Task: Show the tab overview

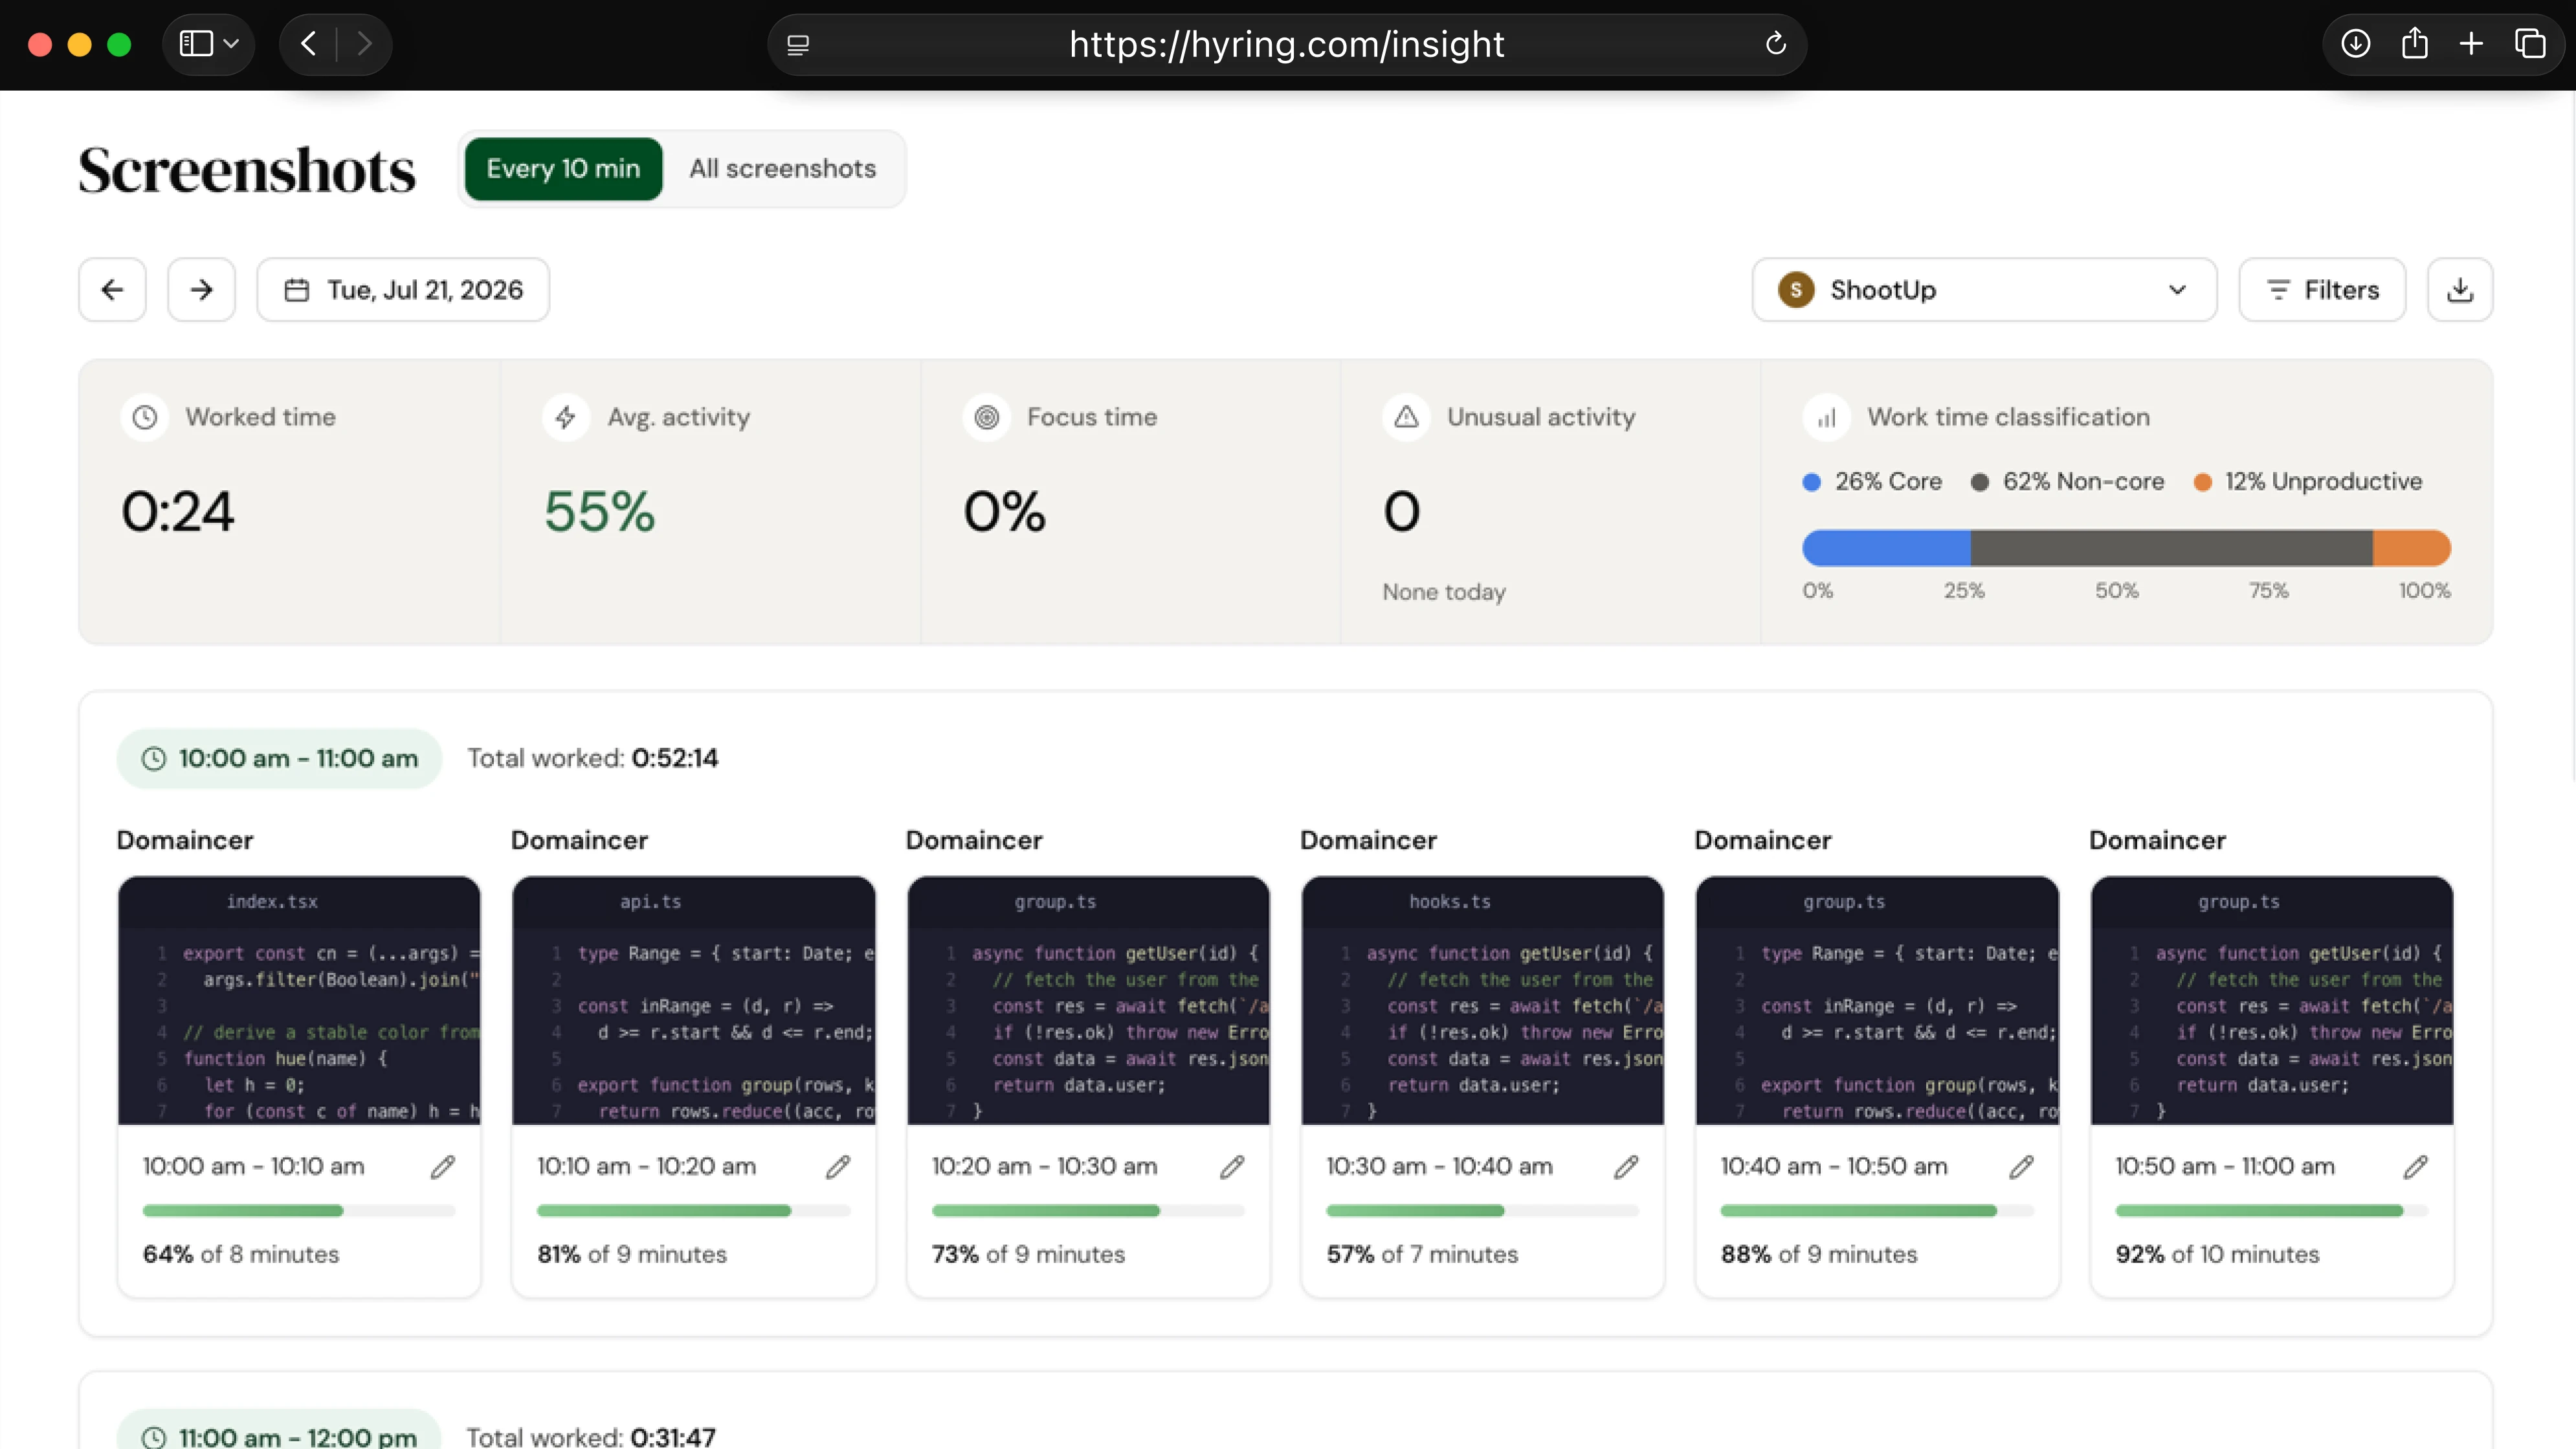Action: click(x=2530, y=44)
